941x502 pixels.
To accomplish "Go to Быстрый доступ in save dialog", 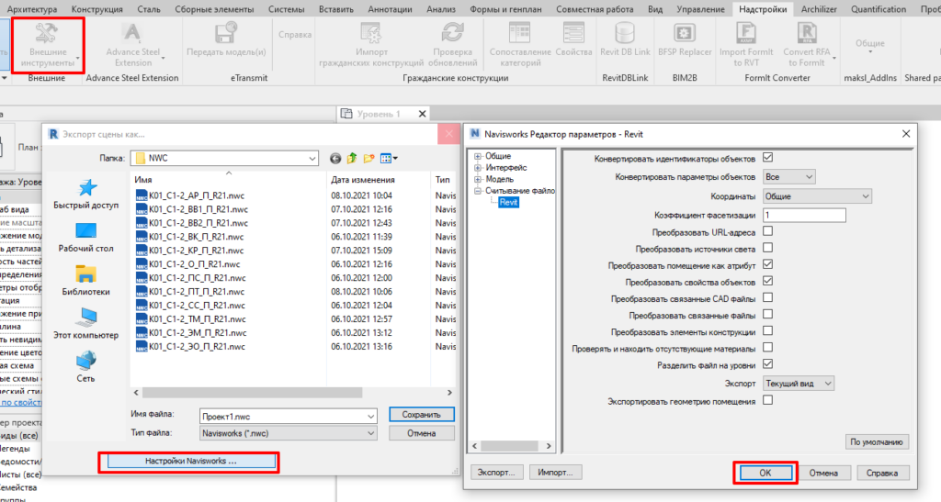I will click(85, 193).
